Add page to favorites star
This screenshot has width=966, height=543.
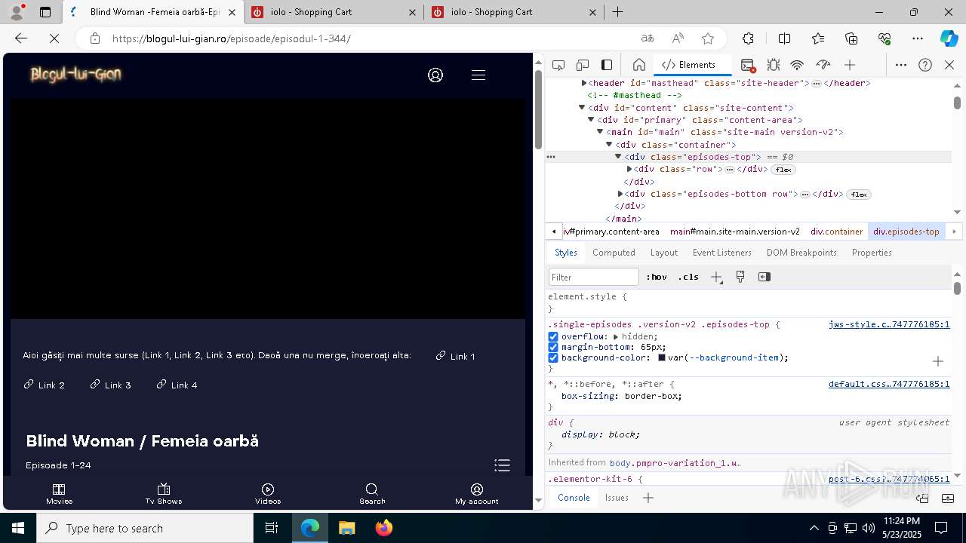pyautogui.click(x=707, y=38)
